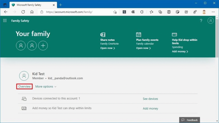Open a new browser tab

pyautogui.click(x=60, y=5)
